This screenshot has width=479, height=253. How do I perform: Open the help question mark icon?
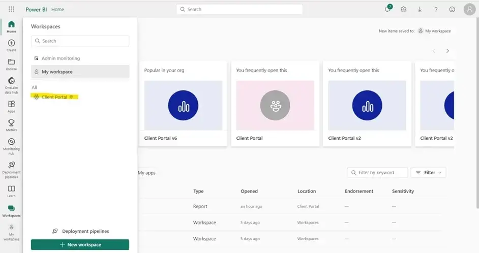click(436, 10)
